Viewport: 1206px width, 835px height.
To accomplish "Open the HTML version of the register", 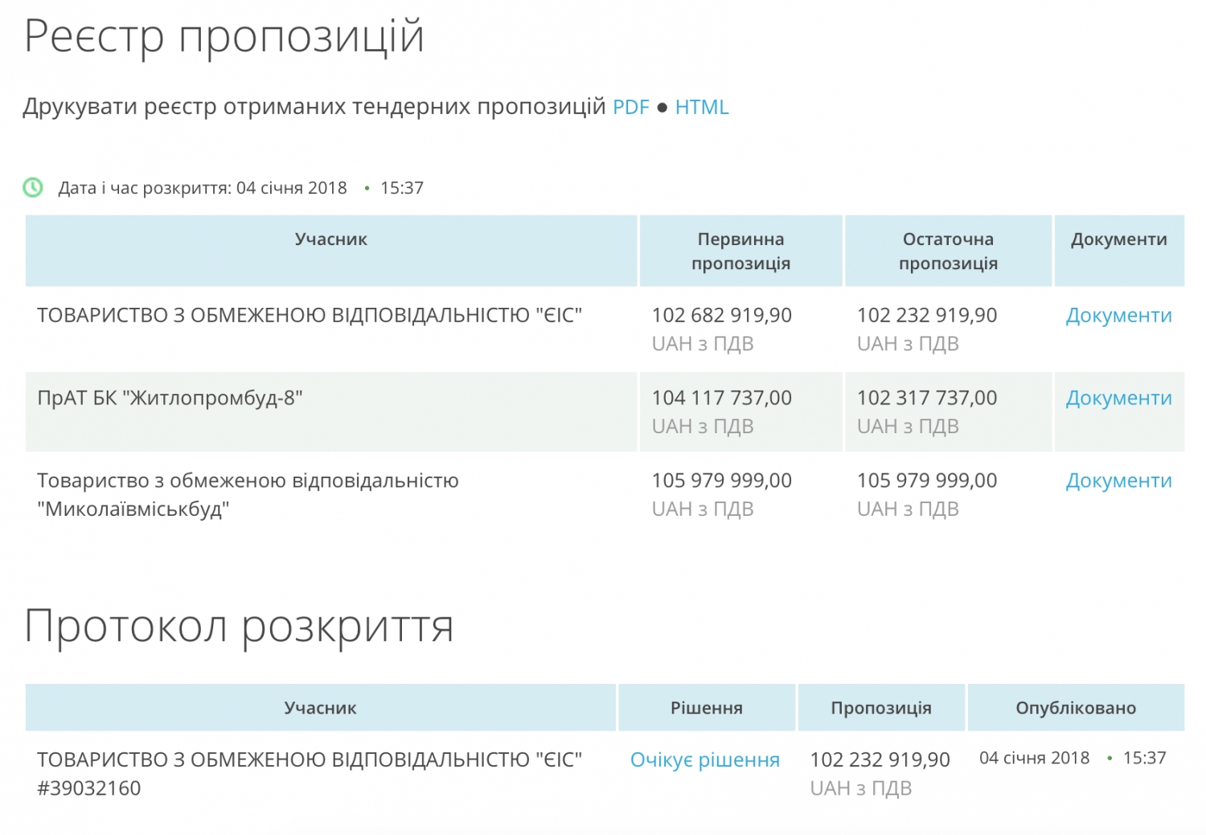I will 701,107.
